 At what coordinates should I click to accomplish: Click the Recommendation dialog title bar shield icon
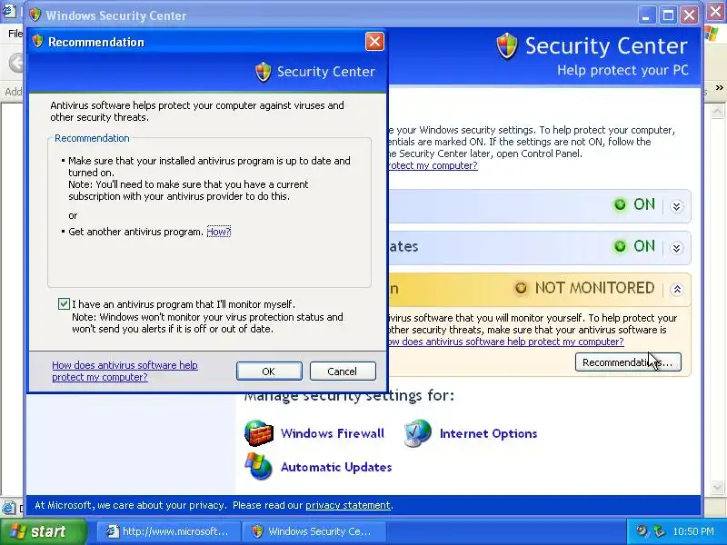coord(37,41)
